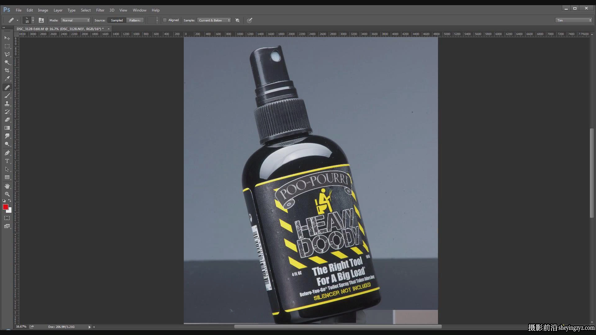The image size is (596, 335).
Task: Select the DSC_3128-Edit.tif document tab
Action: coord(60,29)
